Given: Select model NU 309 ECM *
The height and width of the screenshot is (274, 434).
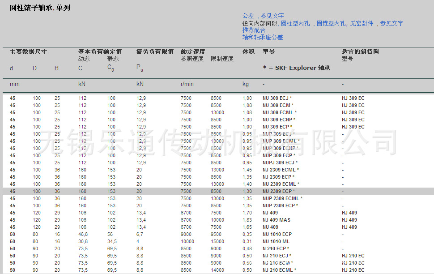Looking at the screenshot, I should click(x=278, y=105).
